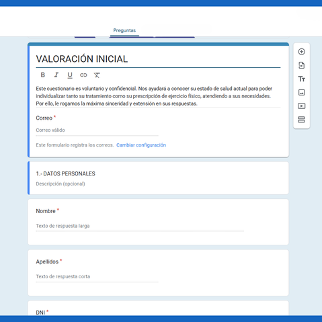The height and width of the screenshot is (322, 322).
Task: Select the Apellidos question card
Action: pos(158,273)
